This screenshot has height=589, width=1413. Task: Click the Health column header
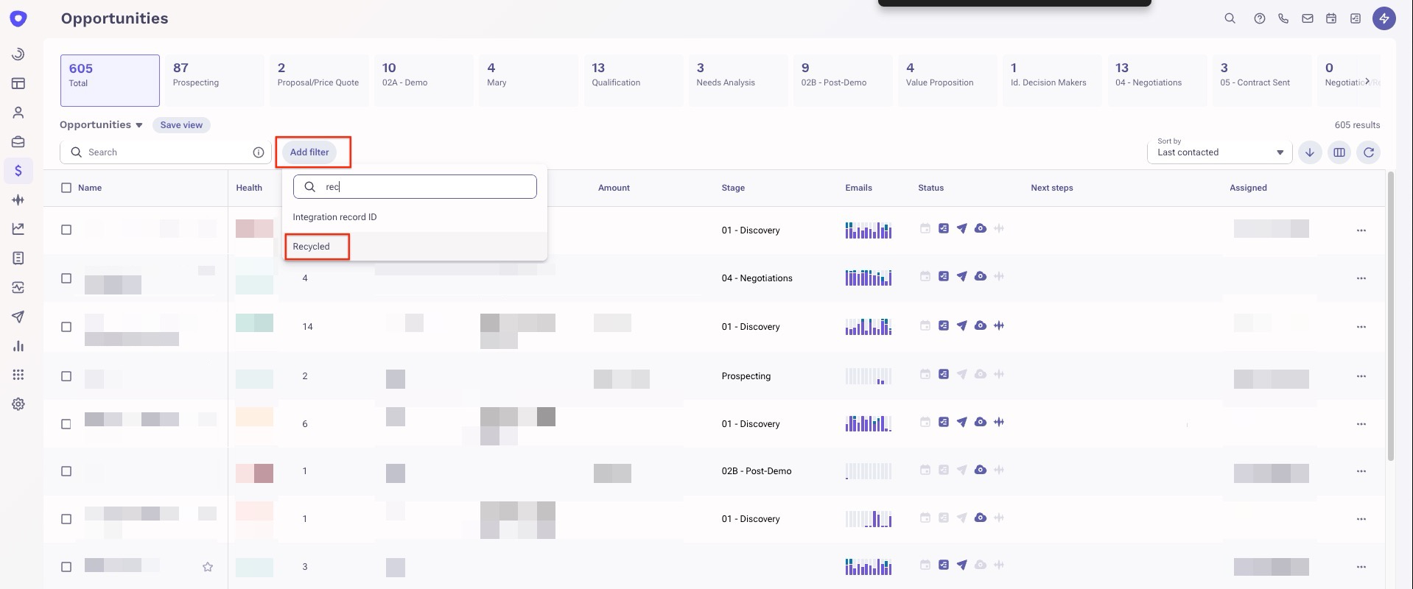[x=249, y=188]
